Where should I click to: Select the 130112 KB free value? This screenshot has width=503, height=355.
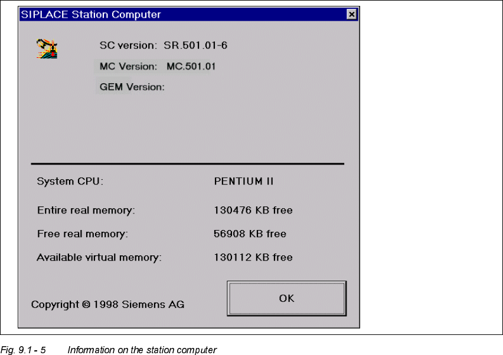(253, 257)
